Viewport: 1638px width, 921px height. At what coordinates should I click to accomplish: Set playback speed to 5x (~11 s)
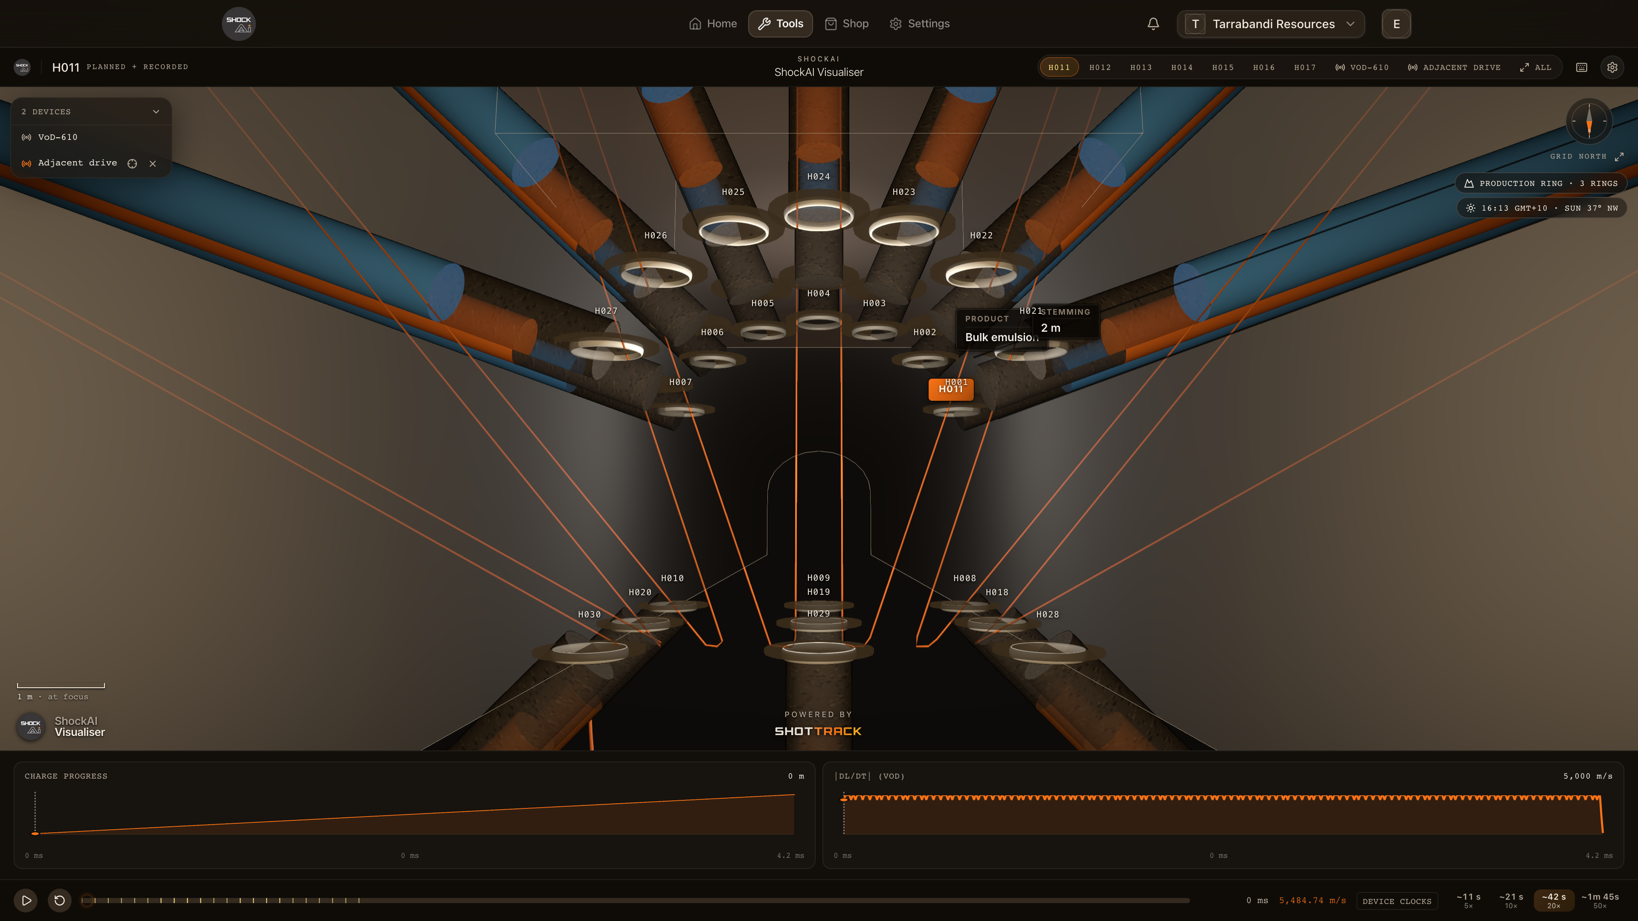[1468, 900]
